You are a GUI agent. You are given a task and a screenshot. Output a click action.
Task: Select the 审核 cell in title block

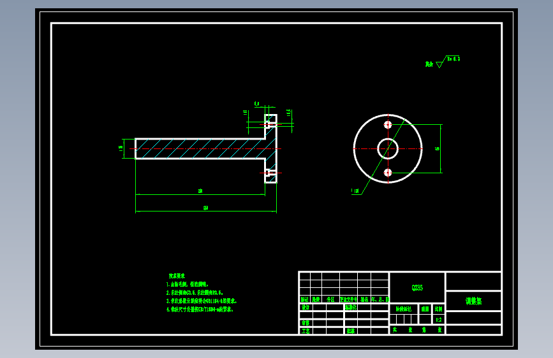tap(306, 323)
